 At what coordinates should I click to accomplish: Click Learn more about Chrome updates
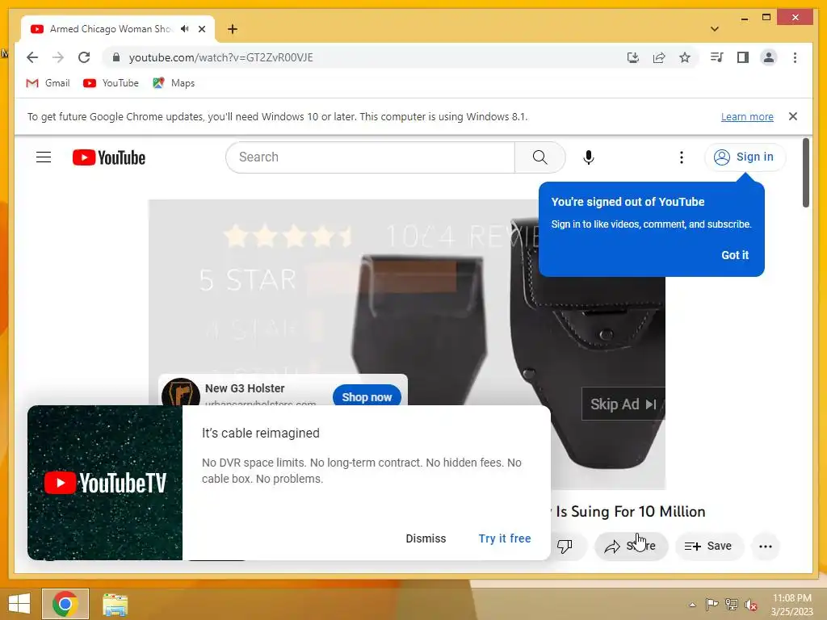point(747,116)
